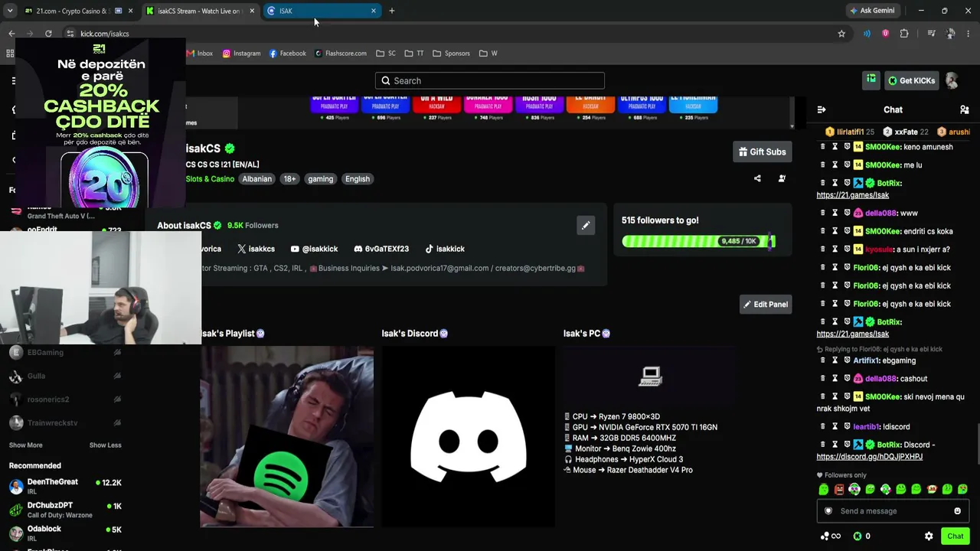Open the profile avatar menu
This screenshot has width=980, height=551.
(952, 80)
